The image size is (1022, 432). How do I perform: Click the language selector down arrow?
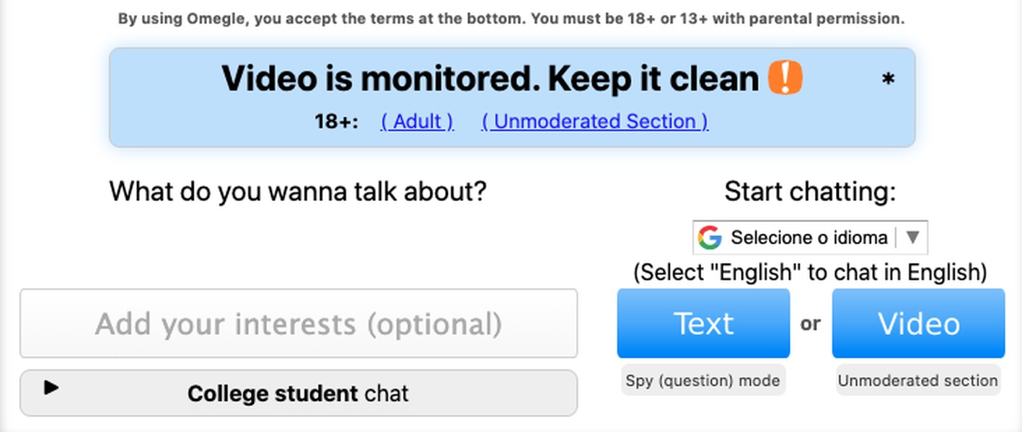912,238
